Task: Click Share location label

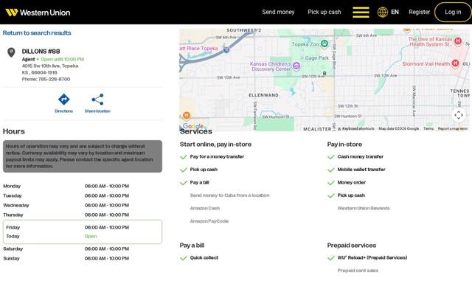Action: [x=97, y=111]
